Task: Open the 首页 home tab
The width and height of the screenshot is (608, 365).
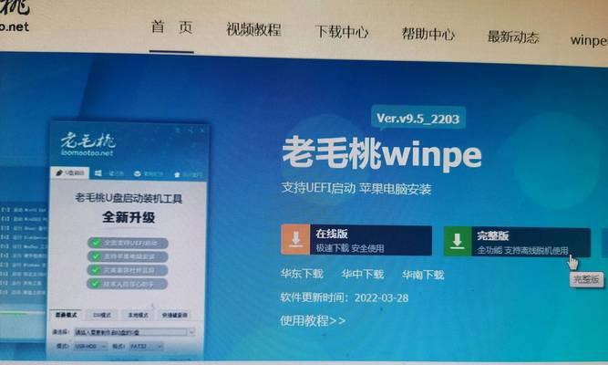Action: 171,27
